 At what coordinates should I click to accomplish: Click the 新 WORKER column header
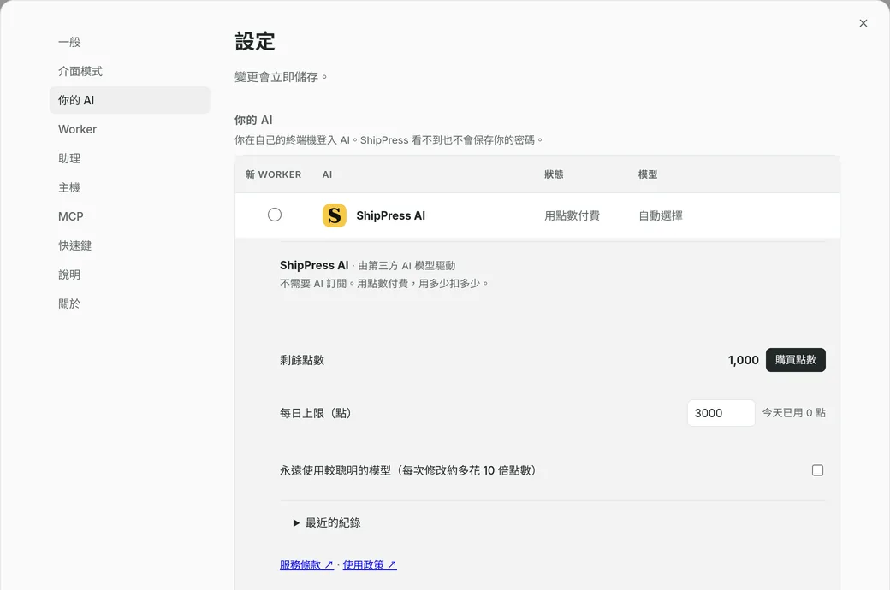pyautogui.click(x=273, y=174)
